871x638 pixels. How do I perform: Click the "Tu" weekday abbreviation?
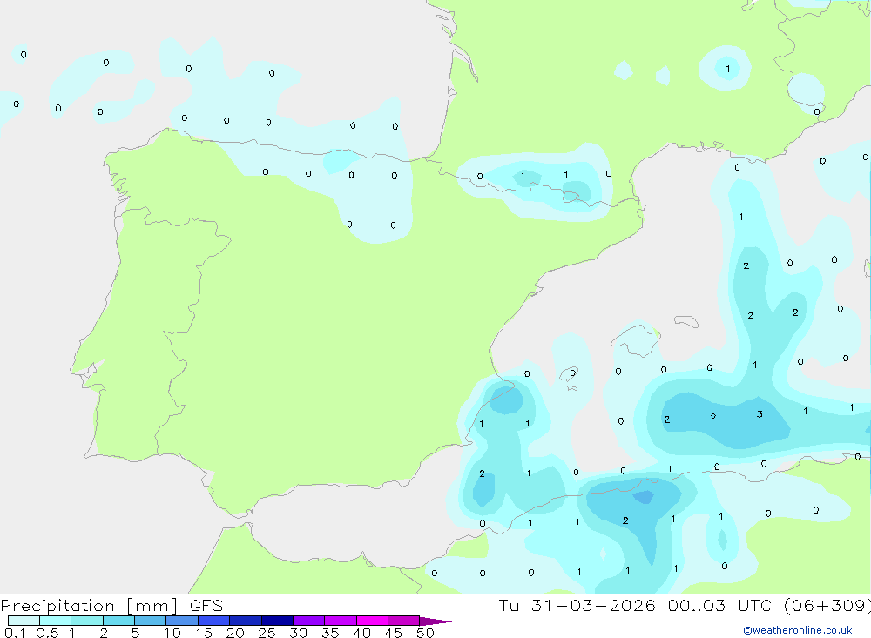[509, 605]
